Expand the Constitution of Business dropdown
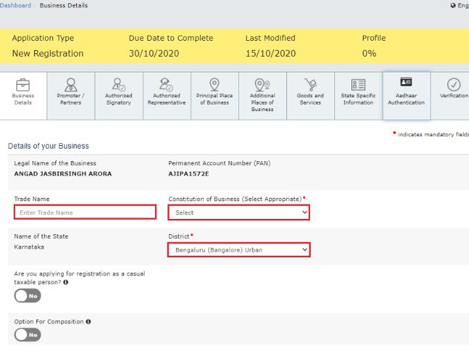The width and height of the screenshot is (469, 359). [238, 212]
